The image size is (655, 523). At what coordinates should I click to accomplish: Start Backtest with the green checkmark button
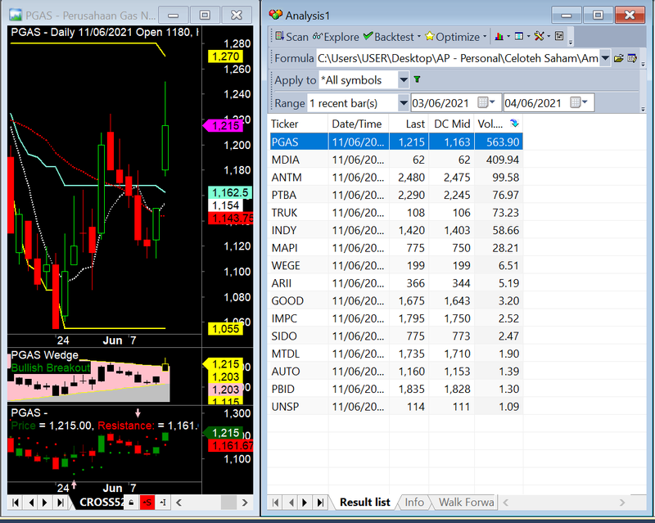pos(388,37)
